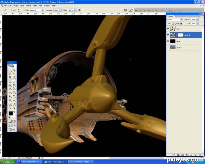Select the Paint Bucket tool
The height and width of the screenshot is (164, 205).
click(x=14, y=89)
